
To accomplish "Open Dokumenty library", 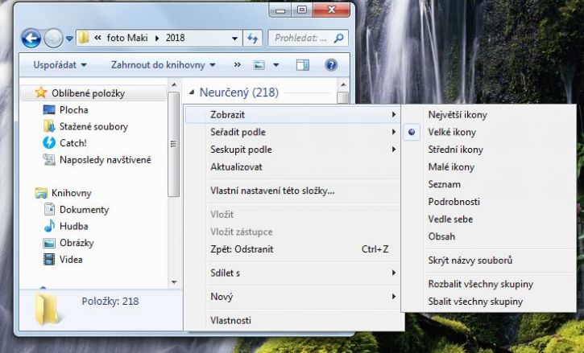I will (84, 210).
